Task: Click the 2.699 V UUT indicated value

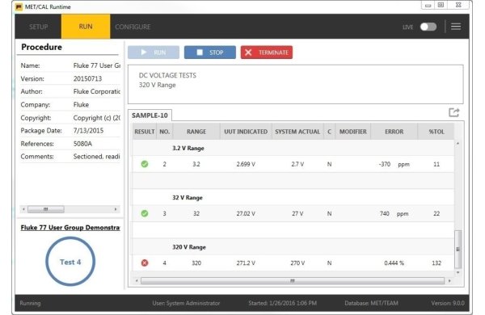Action: (246, 164)
